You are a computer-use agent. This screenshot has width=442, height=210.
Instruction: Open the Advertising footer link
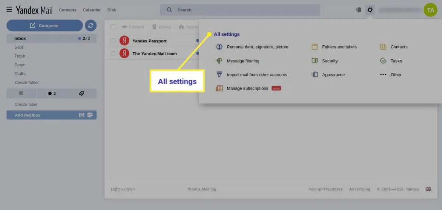pyautogui.click(x=359, y=189)
